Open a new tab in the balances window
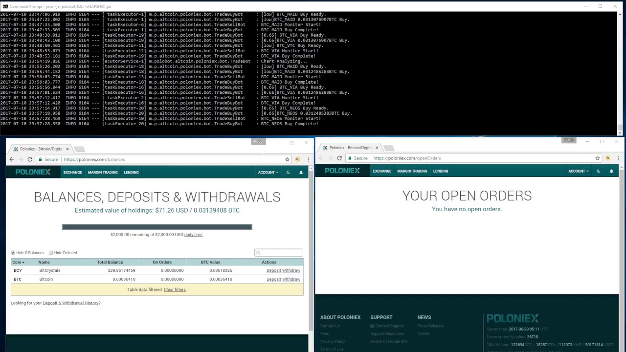 point(80,149)
